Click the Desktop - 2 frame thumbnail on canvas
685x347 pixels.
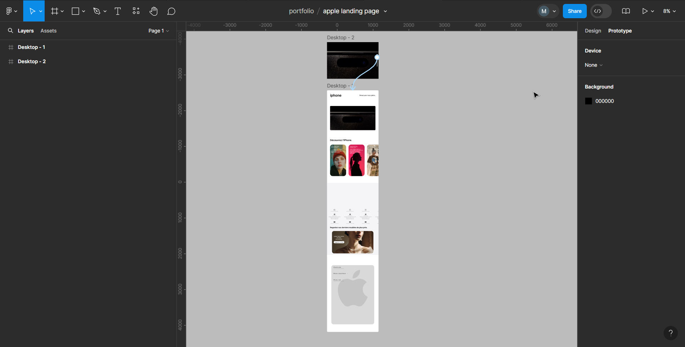[x=352, y=60]
